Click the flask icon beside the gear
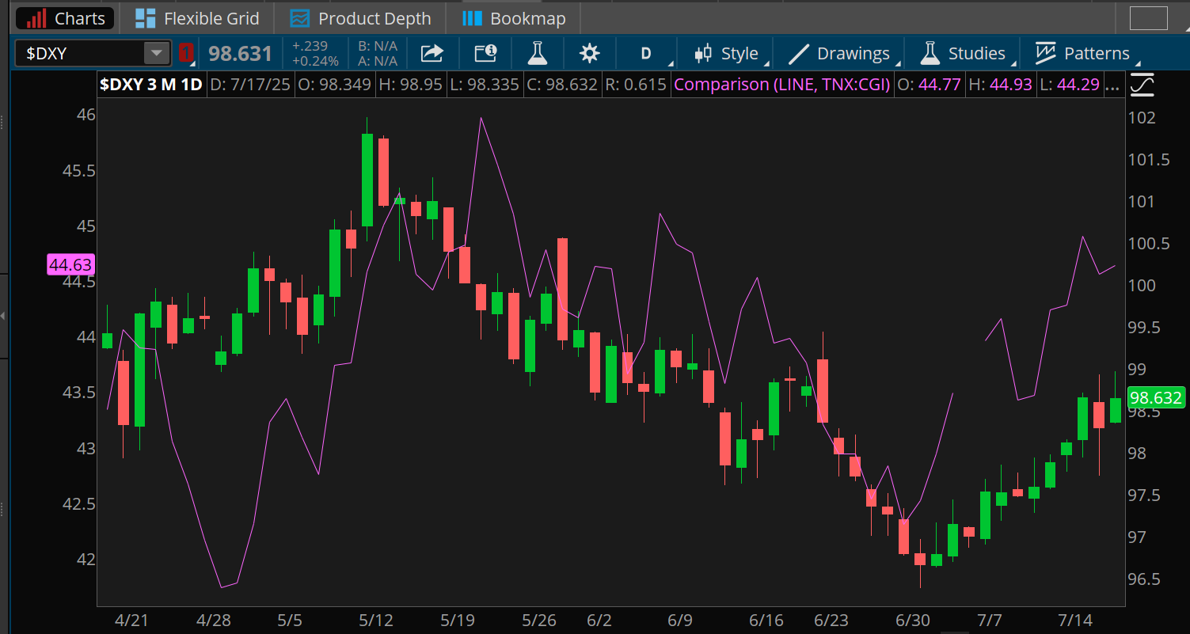 pyautogui.click(x=538, y=54)
